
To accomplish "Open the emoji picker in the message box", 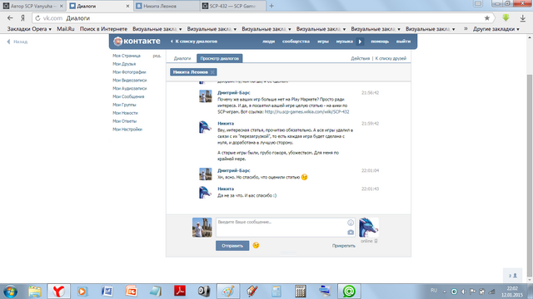I will [x=351, y=223].
